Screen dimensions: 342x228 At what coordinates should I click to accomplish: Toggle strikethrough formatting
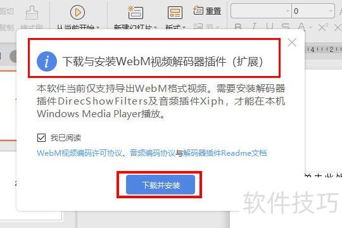pyautogui.click(x=285, y=27)
